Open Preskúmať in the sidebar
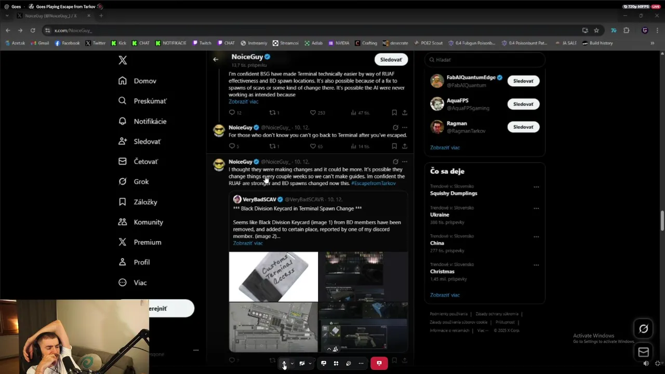This screenshot has width=665, height=374. point(142,101)
